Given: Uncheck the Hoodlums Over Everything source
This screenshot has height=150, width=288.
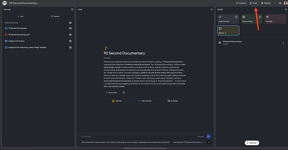Looking at the screenshot, I should tap(70, 47).
